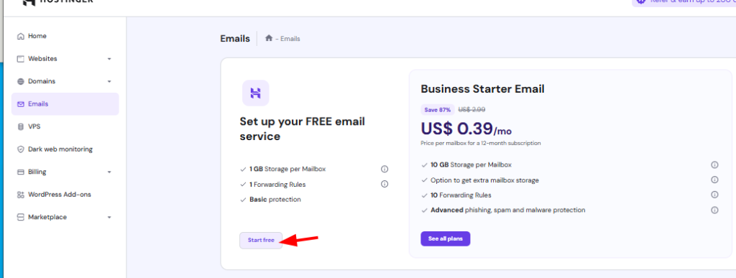Click the purple Hostinger logo tile

tap(255, 93)
